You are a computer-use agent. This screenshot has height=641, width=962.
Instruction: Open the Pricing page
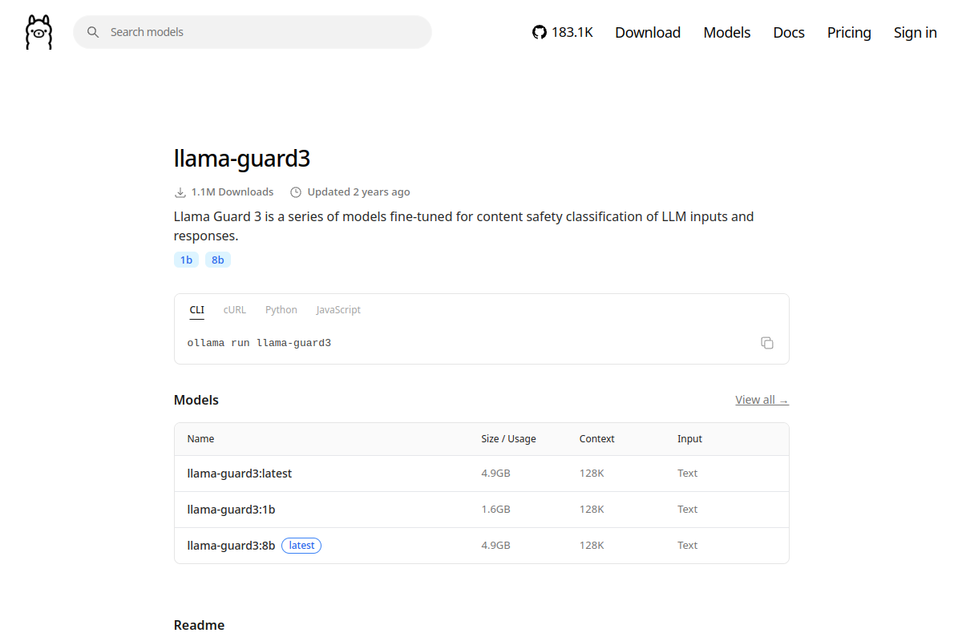click(x=849, y=32)
